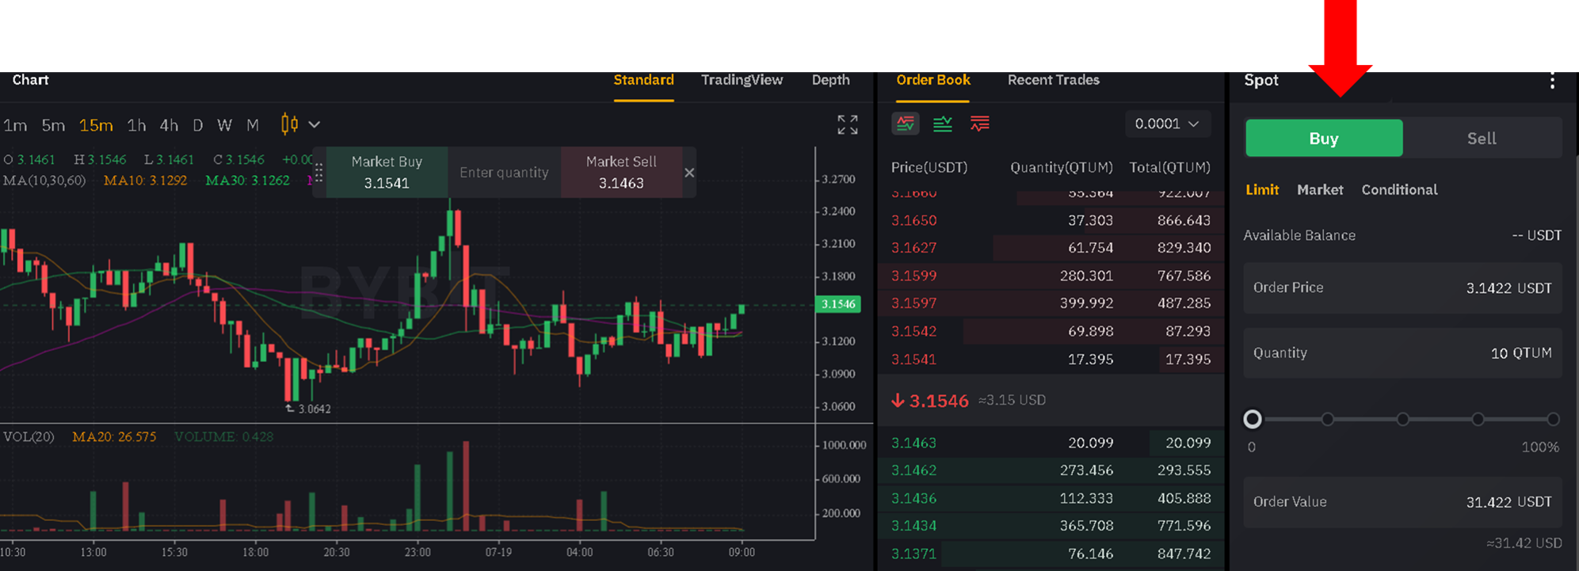This screenshot has height=571, width=1579.
Task: Set chart interval to 4h
Action: tap(169, 125)
